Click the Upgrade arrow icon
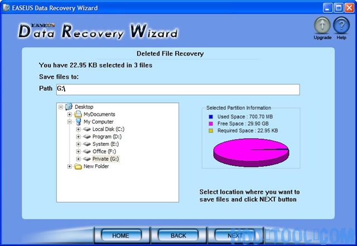 coord(322,26)
